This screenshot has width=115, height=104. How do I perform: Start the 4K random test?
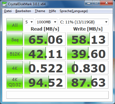15,68
